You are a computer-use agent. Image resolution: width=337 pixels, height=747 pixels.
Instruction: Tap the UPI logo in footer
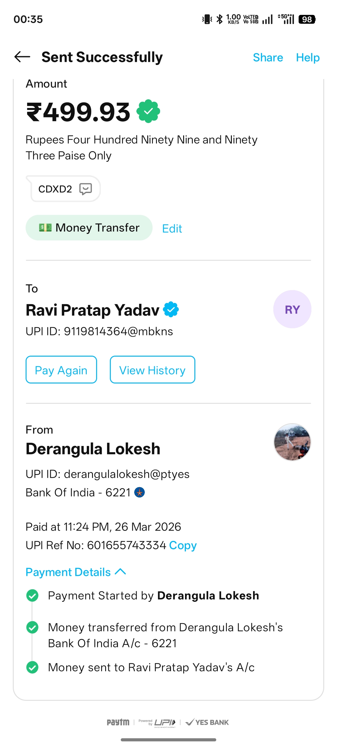164,722
